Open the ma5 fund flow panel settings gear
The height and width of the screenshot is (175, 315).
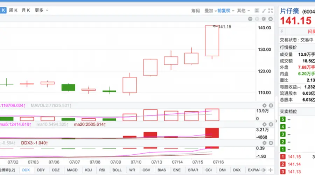pos(264,124)
